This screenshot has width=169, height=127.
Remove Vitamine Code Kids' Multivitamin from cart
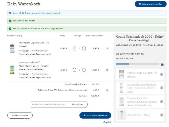click(x=107, y=70)
